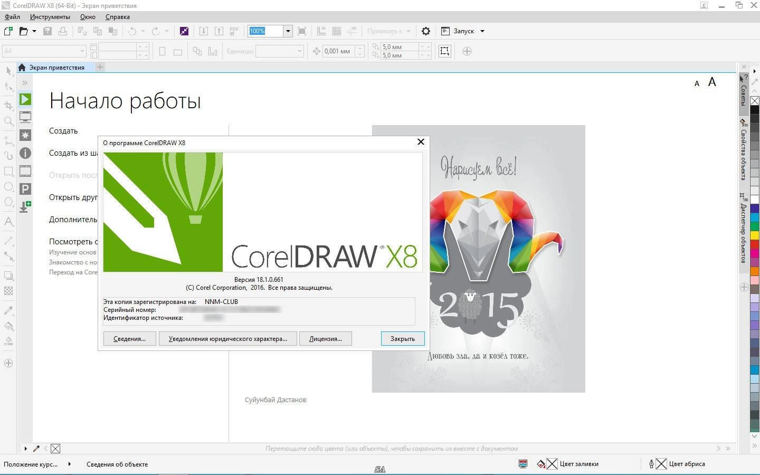The width and height of the screenshot is (760, 475).
Task: Click the Лицензия... button
Action: [326, 339]
